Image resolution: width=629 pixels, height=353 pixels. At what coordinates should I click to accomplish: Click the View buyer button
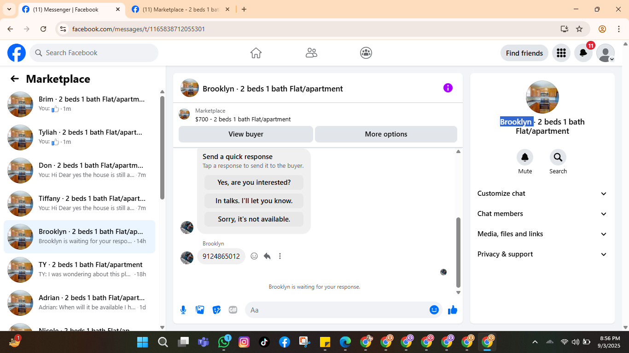(246, 134)
